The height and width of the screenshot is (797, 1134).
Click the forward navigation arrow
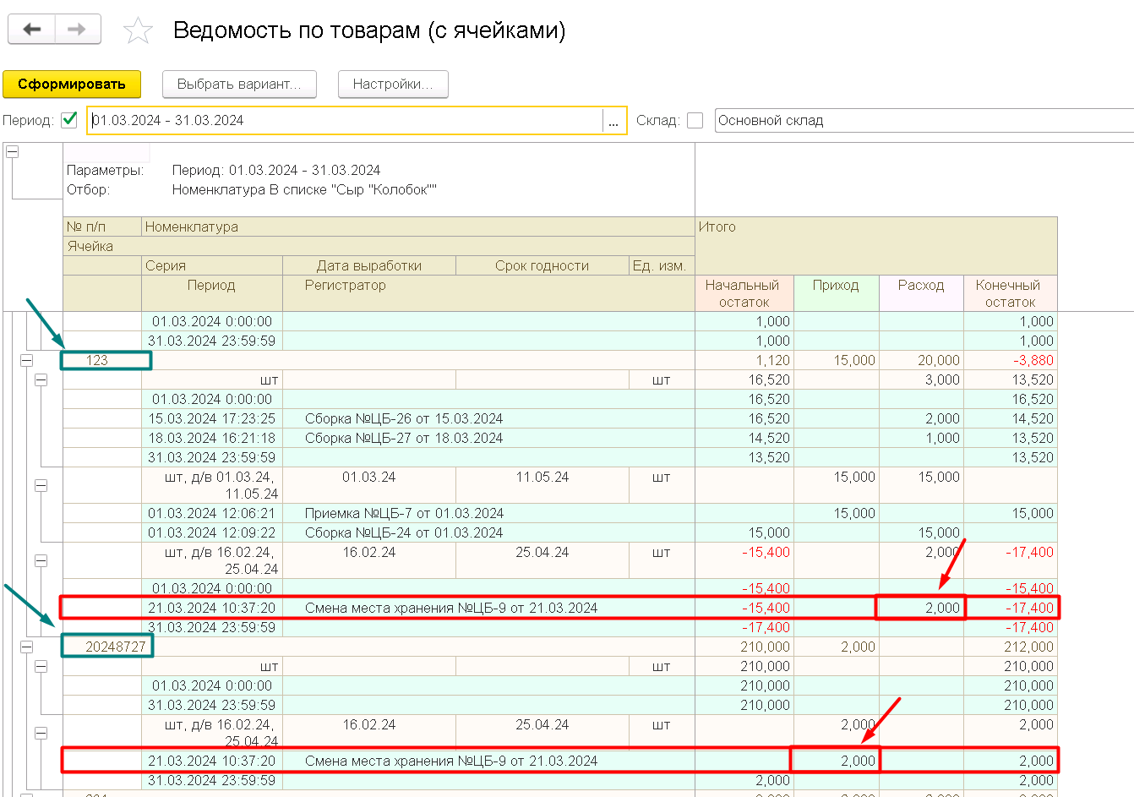[77, 30]
